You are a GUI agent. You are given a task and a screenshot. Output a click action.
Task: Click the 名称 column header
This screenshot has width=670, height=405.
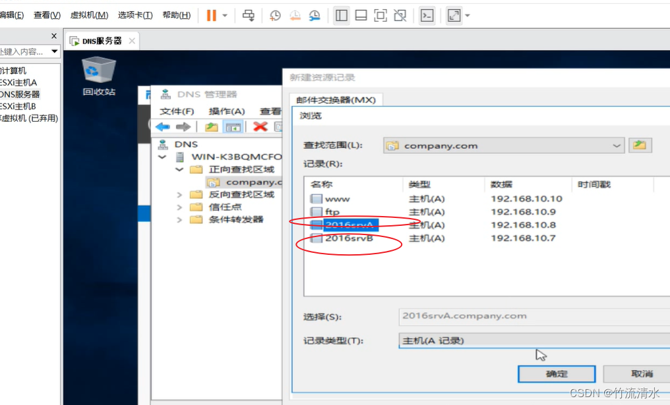[x=354, y=184]
